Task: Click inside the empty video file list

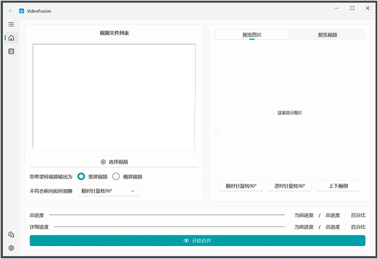Action: coord(114,96)
